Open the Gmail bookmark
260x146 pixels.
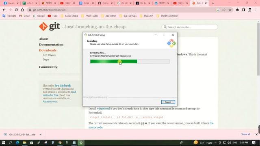[24, 16]
